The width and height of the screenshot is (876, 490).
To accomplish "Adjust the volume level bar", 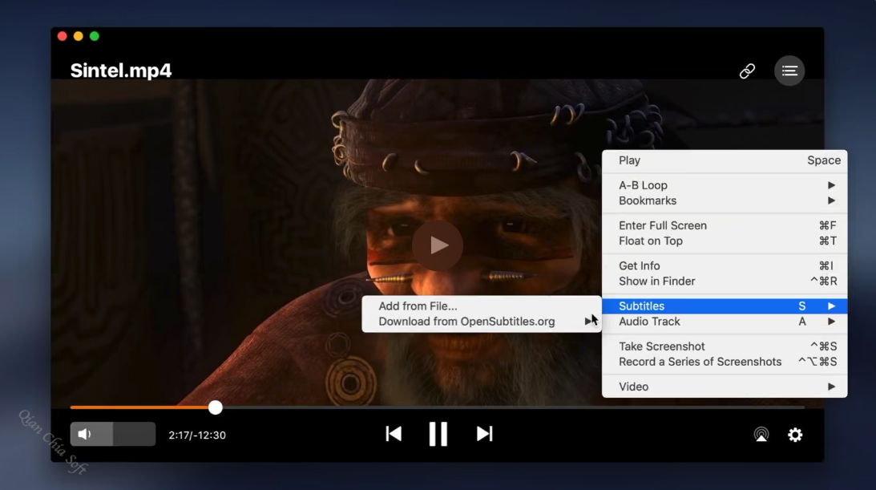I will pyautogui.click(x=113, y=434).
